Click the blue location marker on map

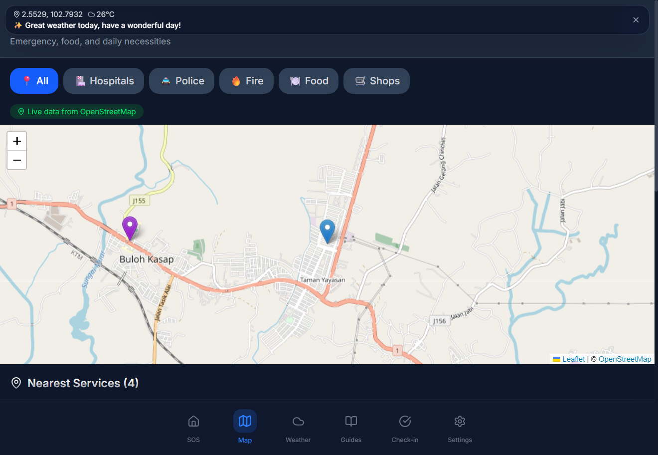click(327, 230)
